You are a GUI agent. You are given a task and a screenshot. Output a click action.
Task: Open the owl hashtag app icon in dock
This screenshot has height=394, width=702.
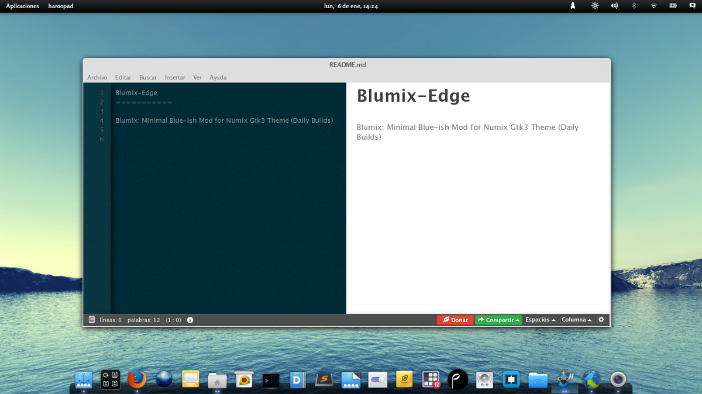click(x=565, y=379)
